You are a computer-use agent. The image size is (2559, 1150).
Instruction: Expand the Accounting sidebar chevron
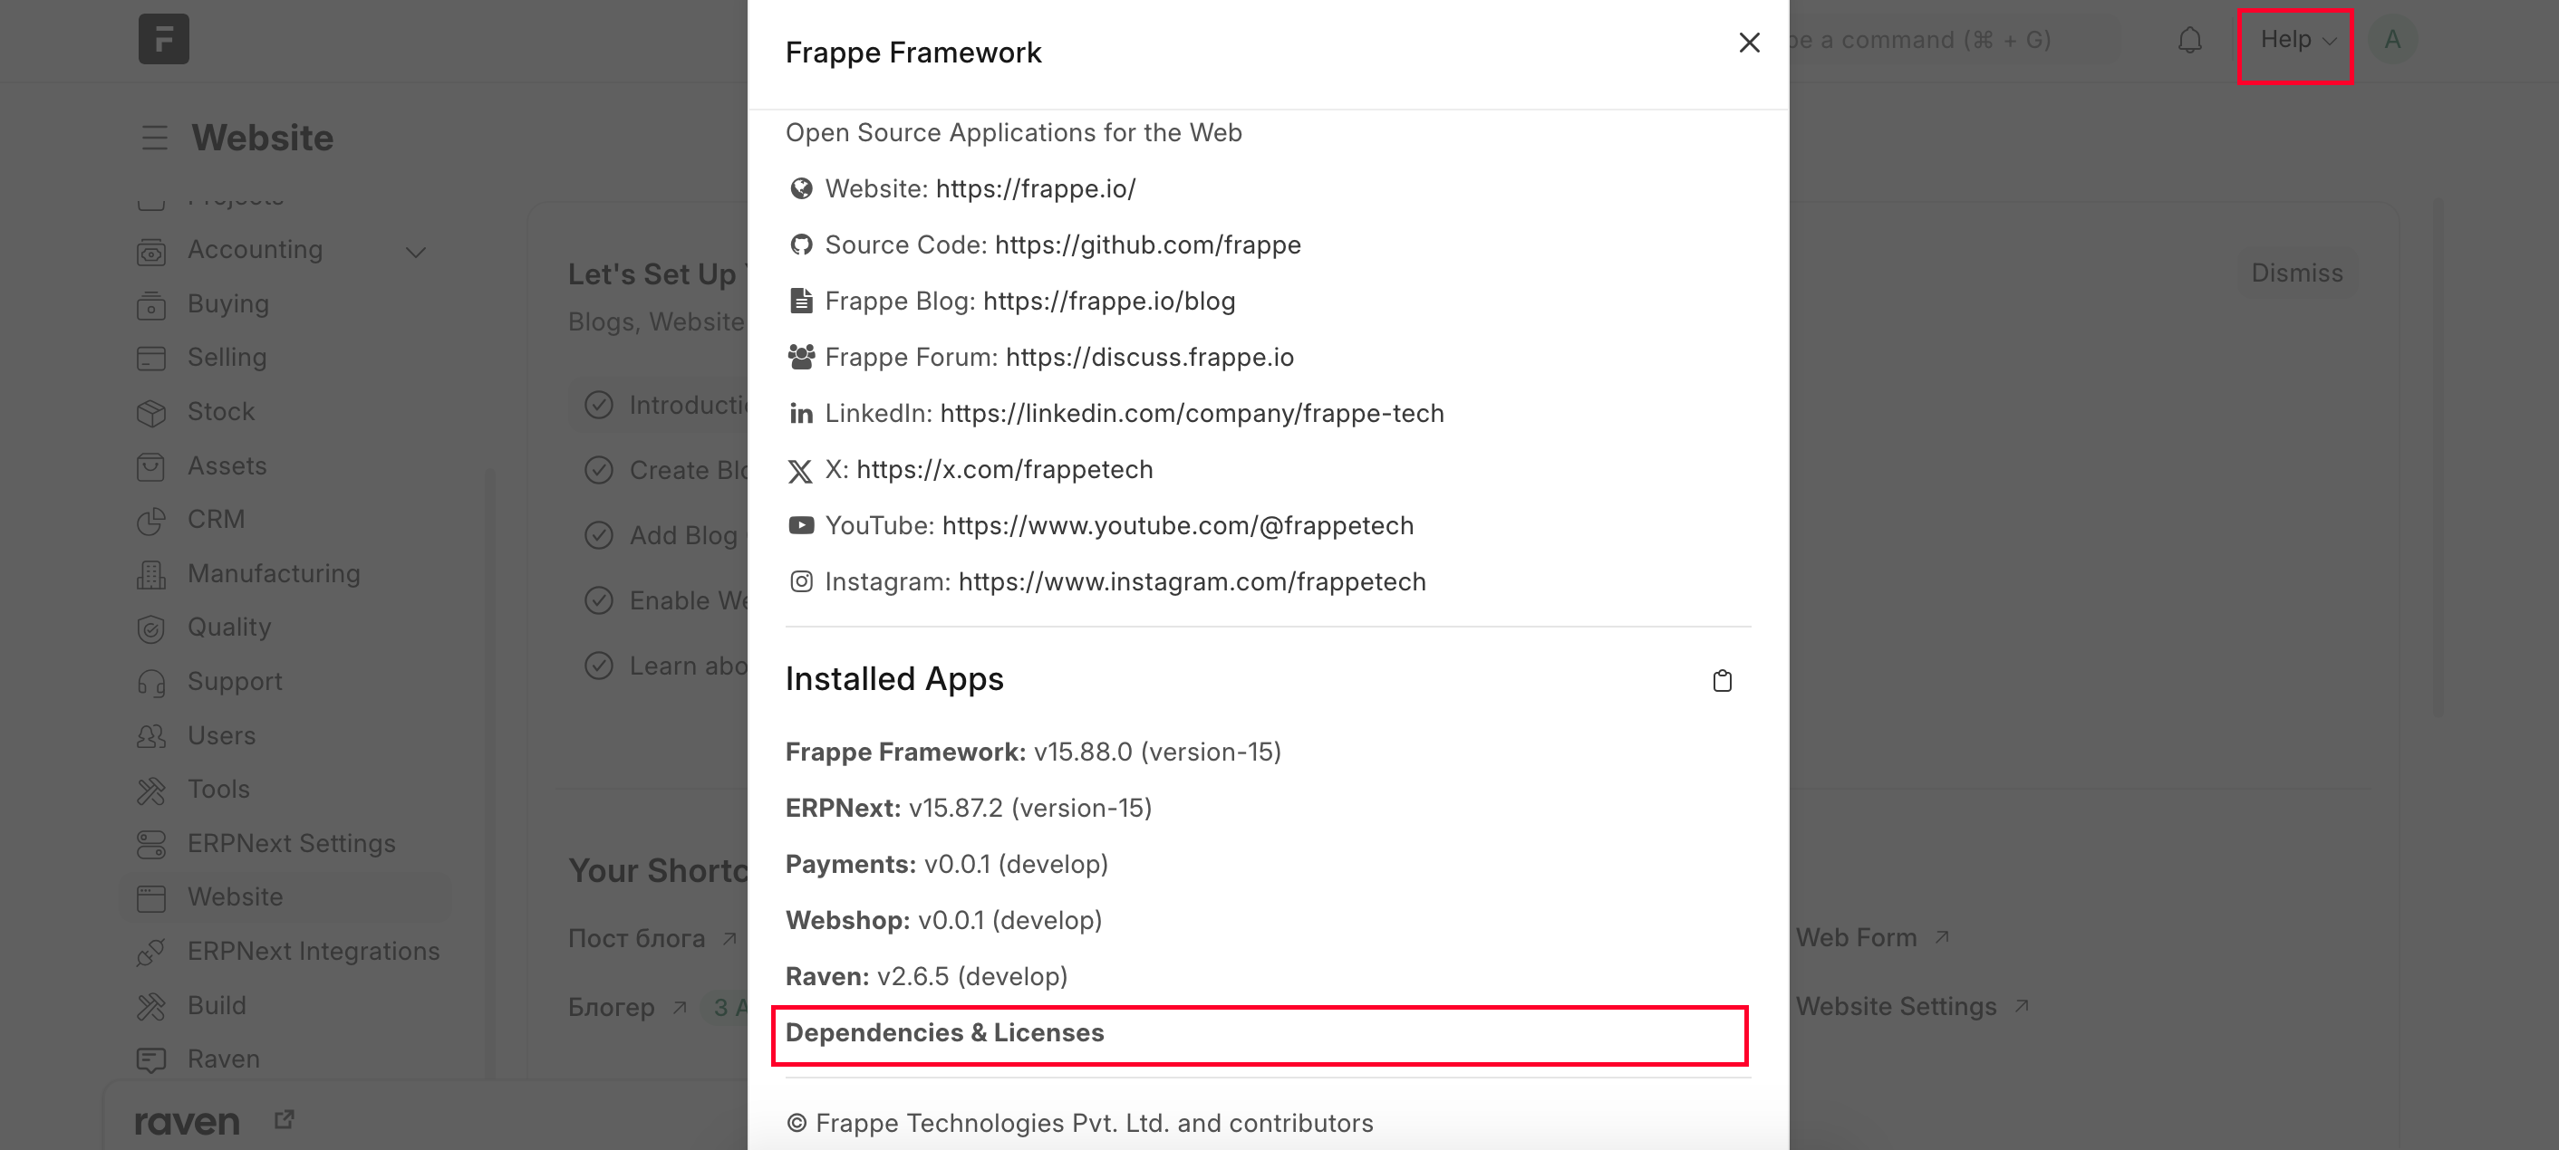(416, 251)
